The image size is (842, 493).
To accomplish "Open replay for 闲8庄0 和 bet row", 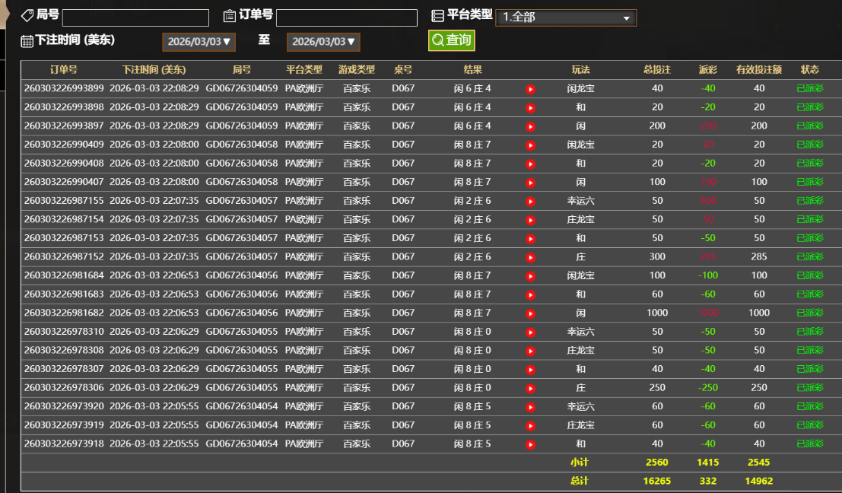I will [530, 369].
